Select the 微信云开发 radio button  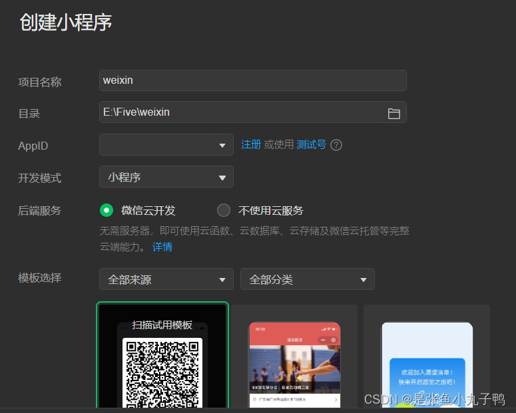[x=107, y=210]
